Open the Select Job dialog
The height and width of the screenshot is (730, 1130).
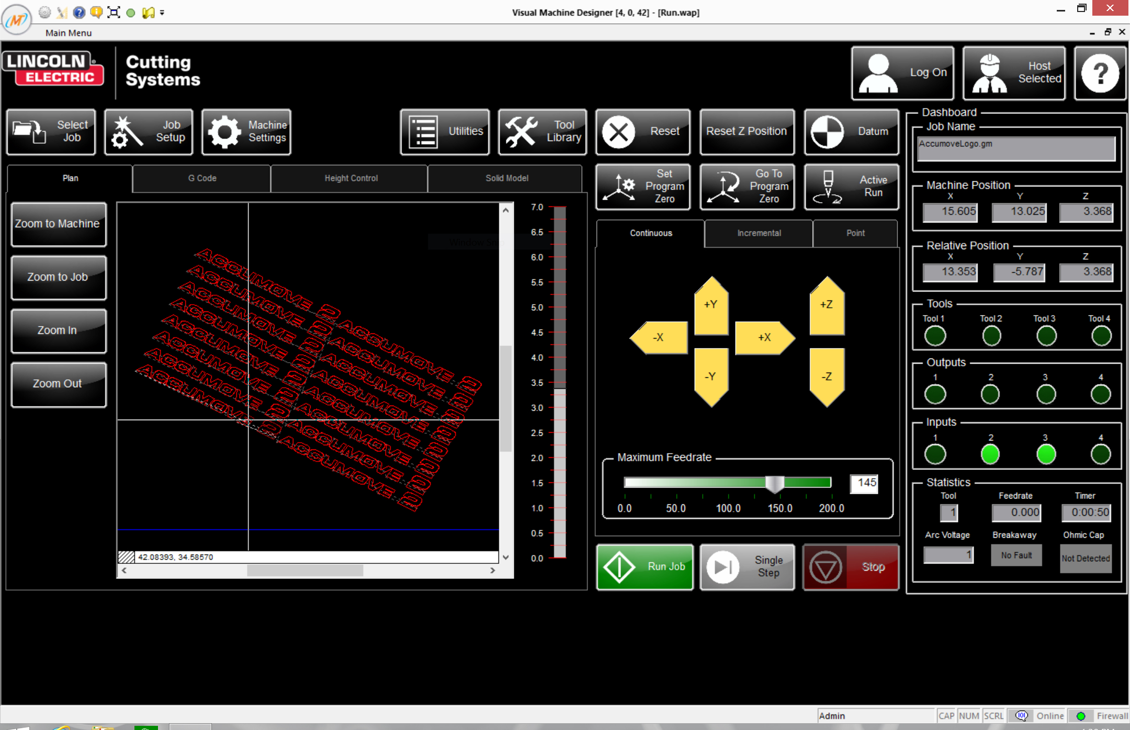(51, 132)
